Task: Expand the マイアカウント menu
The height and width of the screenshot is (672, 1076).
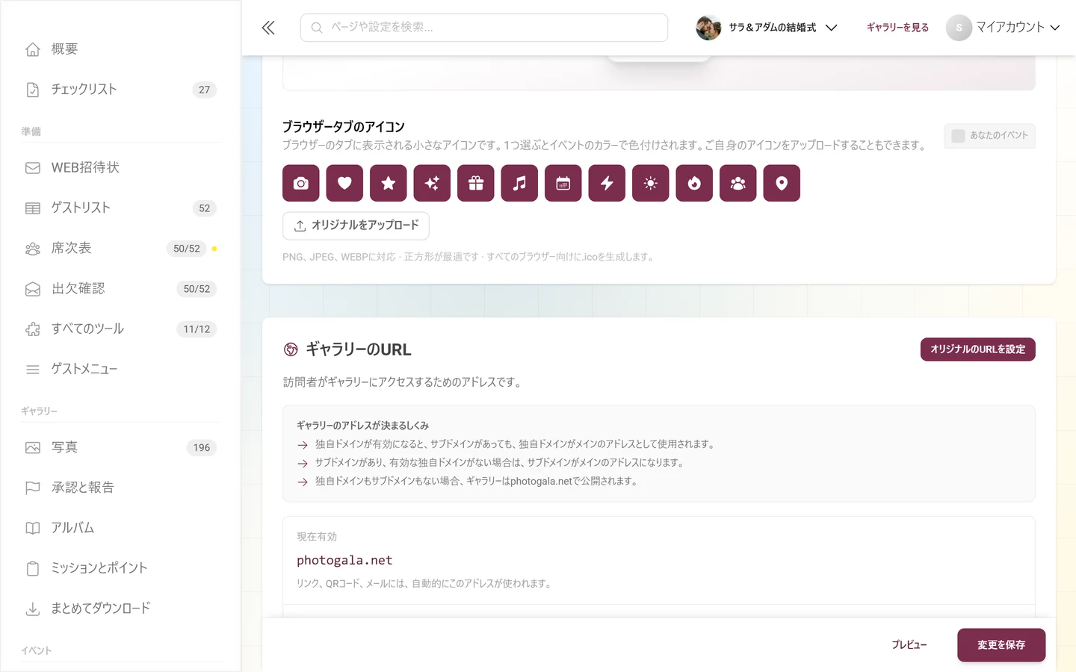Action: (1004, 28)
